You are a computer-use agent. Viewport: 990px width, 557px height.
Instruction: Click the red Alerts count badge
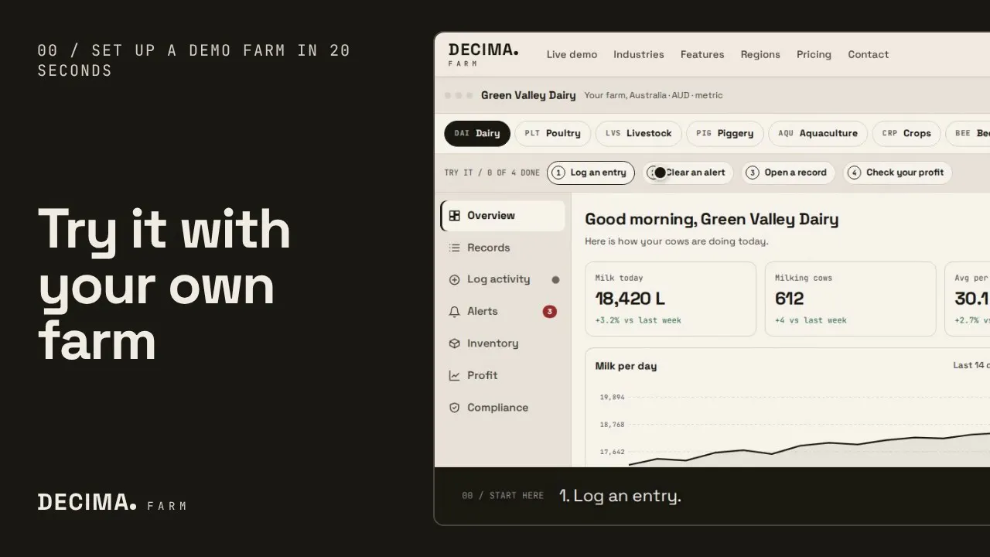550,312
